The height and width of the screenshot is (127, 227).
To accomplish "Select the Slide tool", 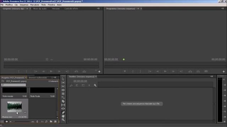I will pos(63,109).
